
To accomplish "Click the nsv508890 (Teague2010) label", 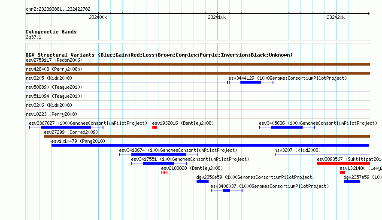I will tap(54, 87).
